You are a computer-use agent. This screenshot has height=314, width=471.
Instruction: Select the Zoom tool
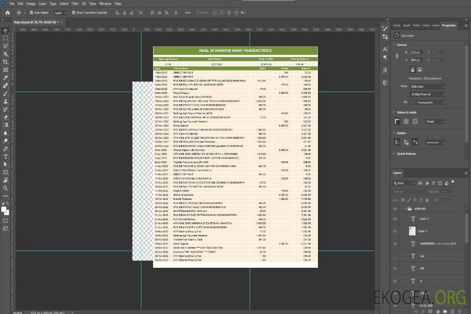(x=6, y=188)
